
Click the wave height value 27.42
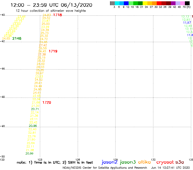point(43,45)
